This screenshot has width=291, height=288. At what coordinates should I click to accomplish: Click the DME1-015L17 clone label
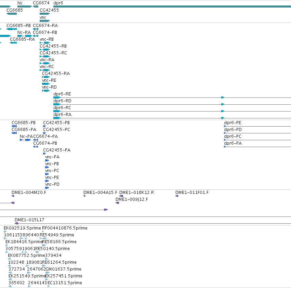click(x=29, y=220)
